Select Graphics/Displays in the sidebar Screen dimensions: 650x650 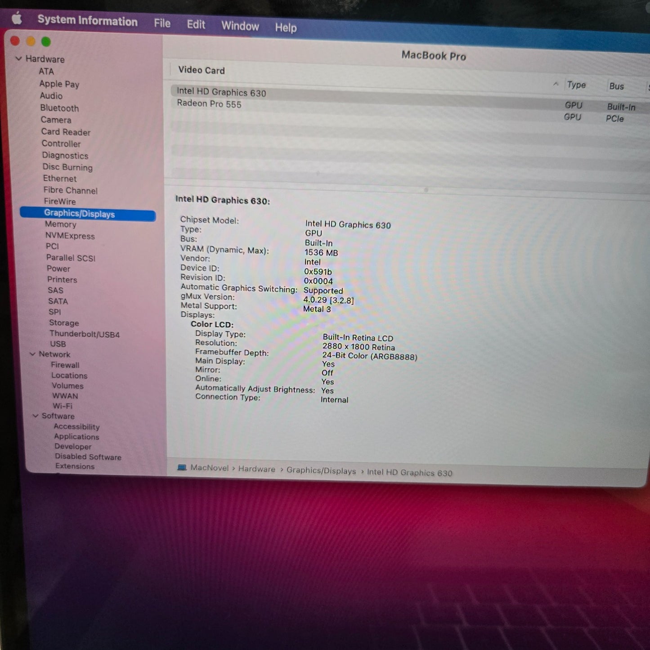[x=88, y=214]
